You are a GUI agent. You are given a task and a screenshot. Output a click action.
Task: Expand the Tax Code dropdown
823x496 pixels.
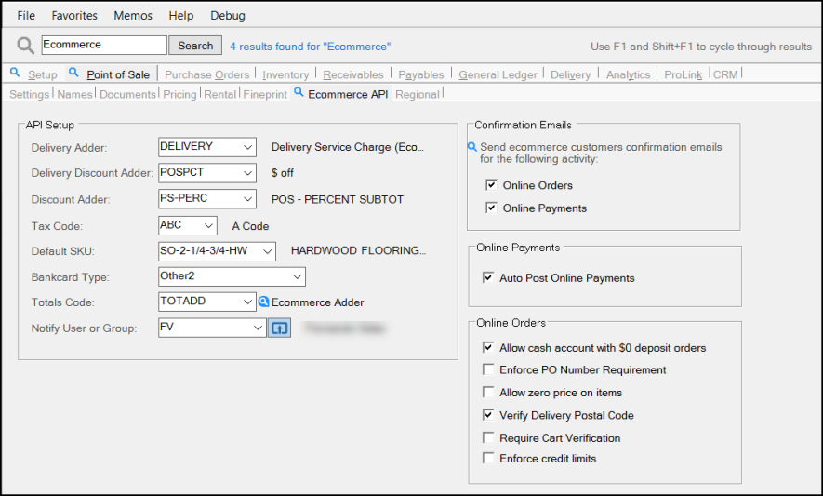208,225
